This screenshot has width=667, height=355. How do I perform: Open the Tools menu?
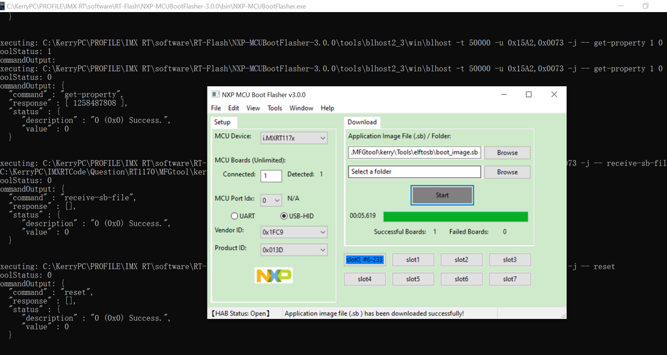[x=275, y=108]
